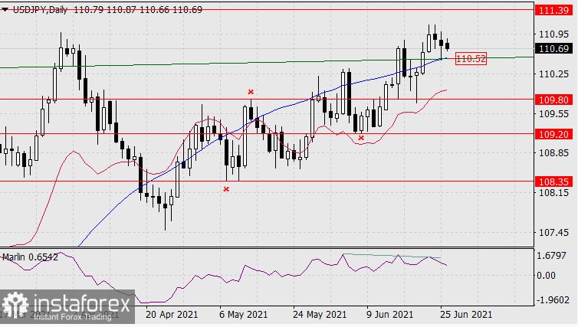The image size is (578, 327).
Task: Click the 25 Jun 2021 date marker
Action: click(465, 315)
